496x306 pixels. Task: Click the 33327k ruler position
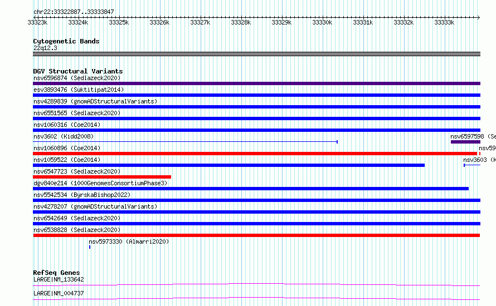(200, 22)
